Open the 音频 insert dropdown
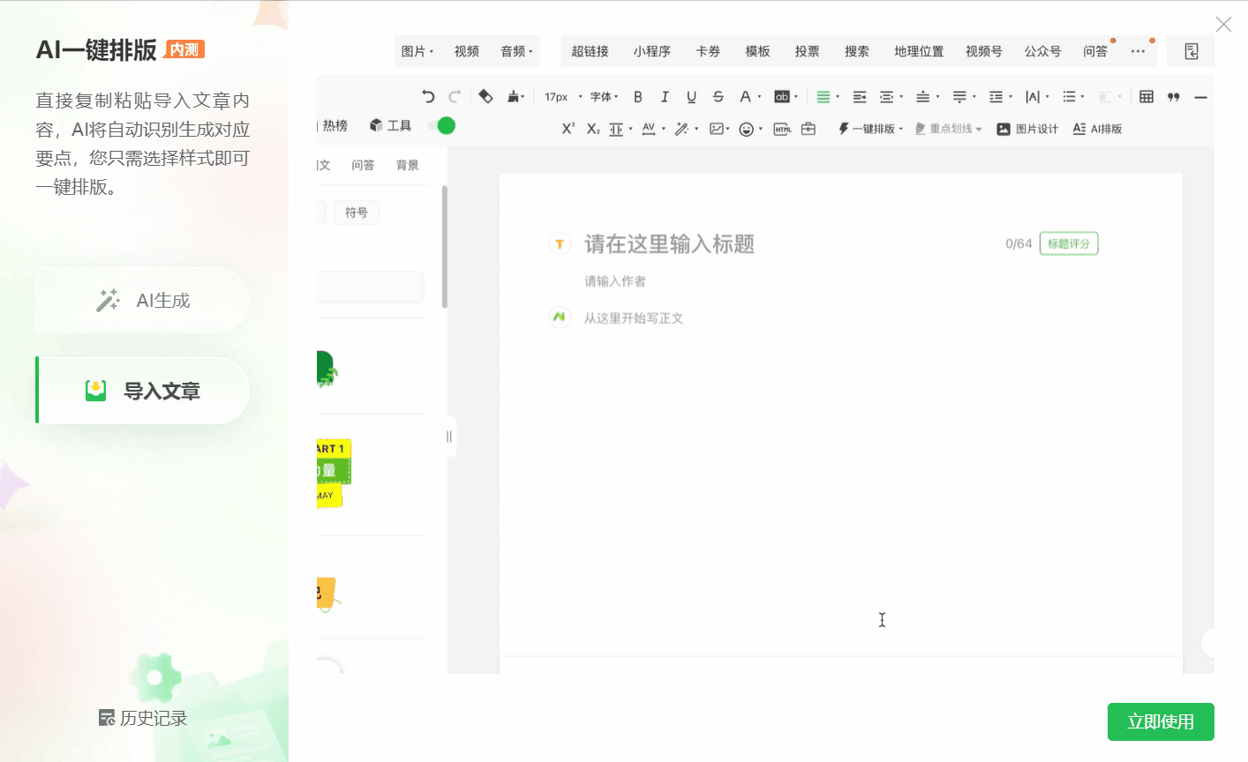 (x=516, y=51)
